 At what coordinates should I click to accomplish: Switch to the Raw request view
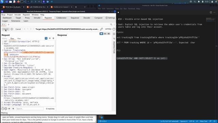[x=12, y=39]
